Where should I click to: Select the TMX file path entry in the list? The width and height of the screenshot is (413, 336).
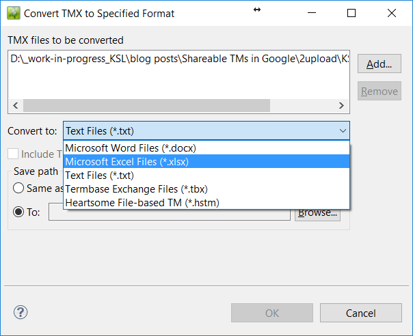[x=179, y=59]
